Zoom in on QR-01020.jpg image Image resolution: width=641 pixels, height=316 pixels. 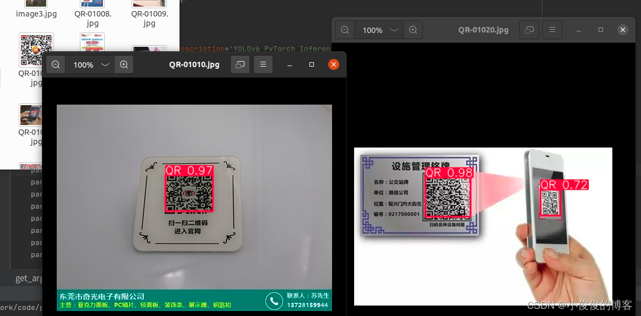[413, 30]
